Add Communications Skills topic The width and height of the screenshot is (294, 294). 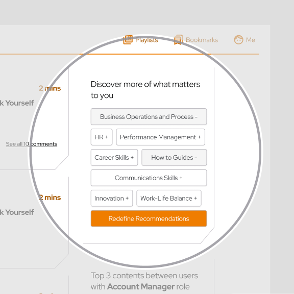point(149,178)
